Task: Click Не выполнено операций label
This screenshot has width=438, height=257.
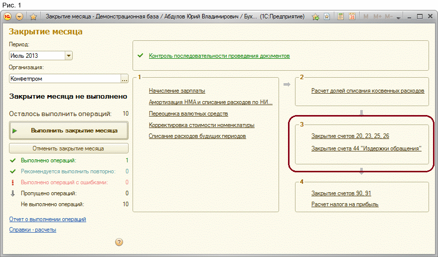Action: click(x=52, y=204)
